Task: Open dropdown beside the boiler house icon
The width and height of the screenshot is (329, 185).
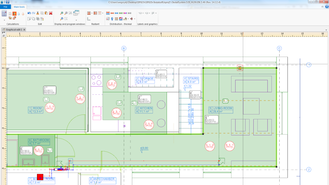Action: pyautogui.click(x=128, y=19)
